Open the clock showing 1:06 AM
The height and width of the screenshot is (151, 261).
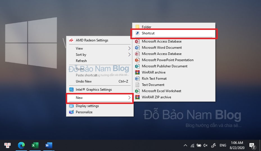pos(237,145)
